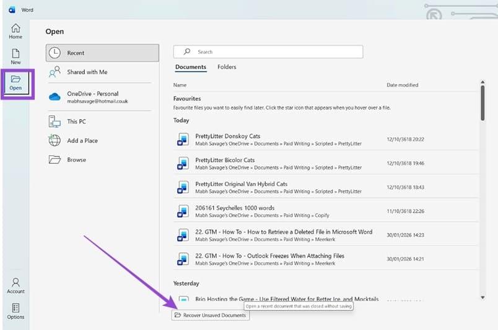Click Add a Place globe icon
Image resolution: width=498 pixels, height=330 pixels.
[55, 140]
